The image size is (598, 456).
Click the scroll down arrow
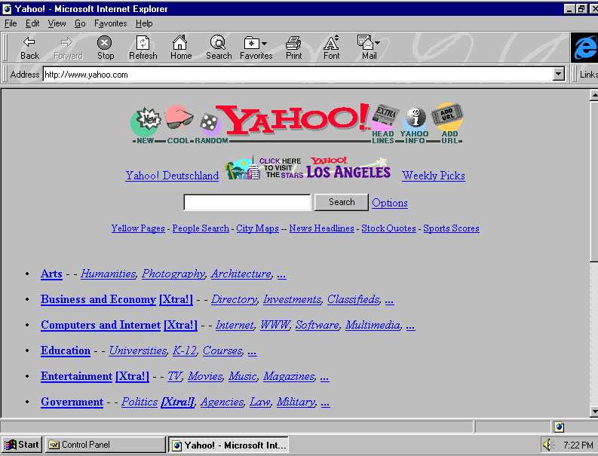pos(593,411)
